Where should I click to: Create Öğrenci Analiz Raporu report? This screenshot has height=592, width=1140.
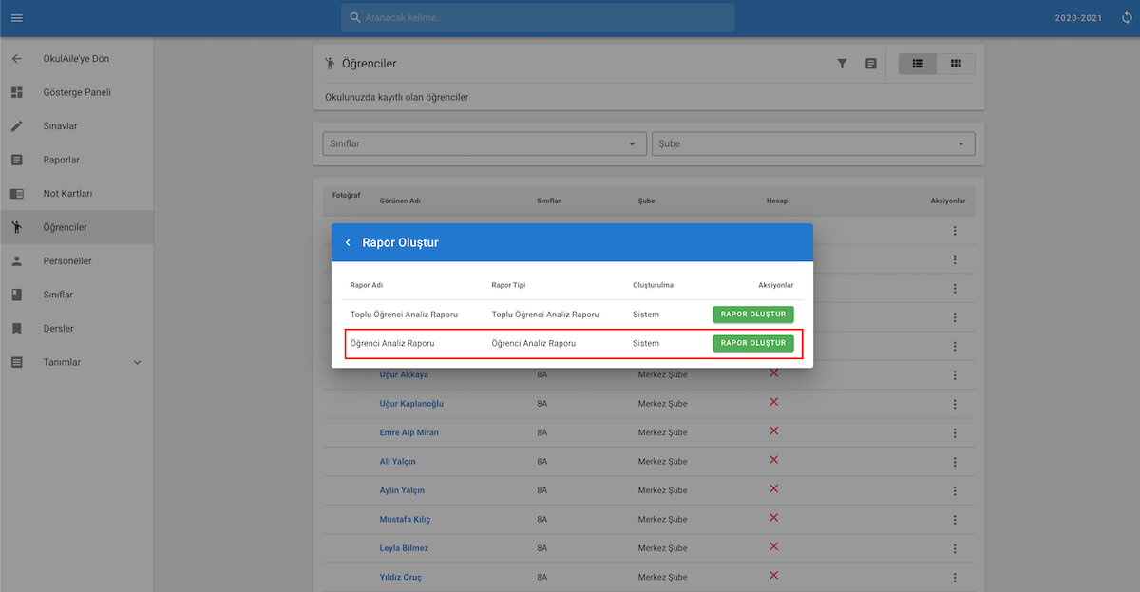(753, 343)
